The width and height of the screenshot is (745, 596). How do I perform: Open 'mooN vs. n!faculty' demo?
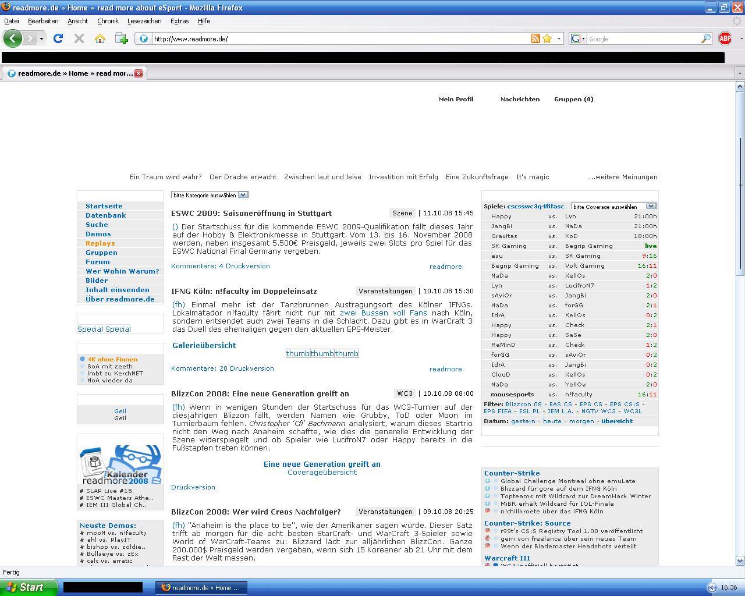point(116,533)
